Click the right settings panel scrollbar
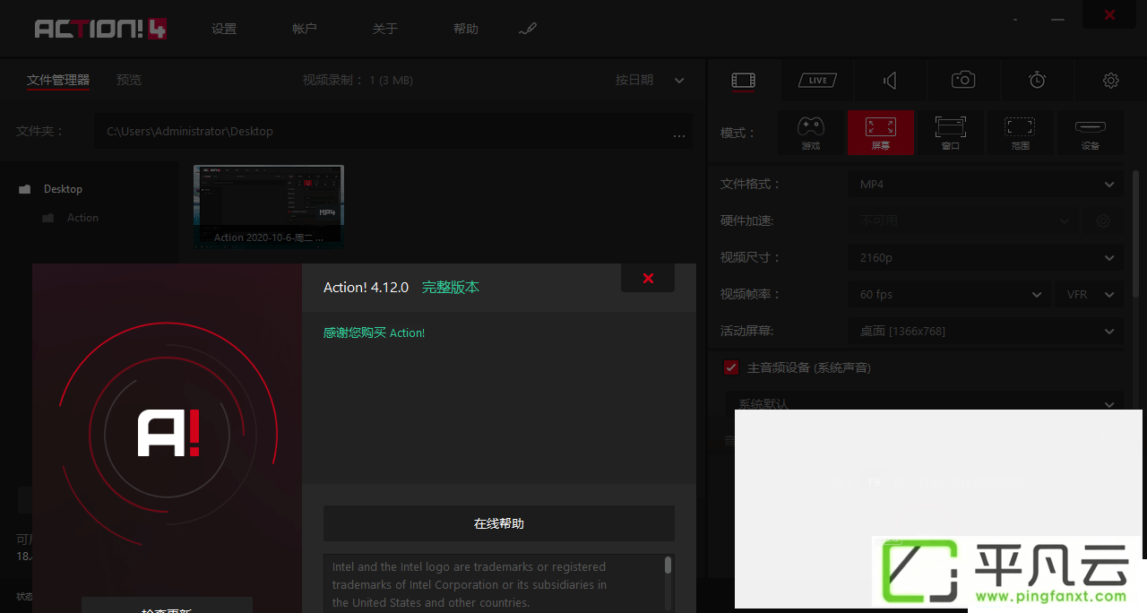The width and height of the screenshot is (1147, 613). [1136, 233]
